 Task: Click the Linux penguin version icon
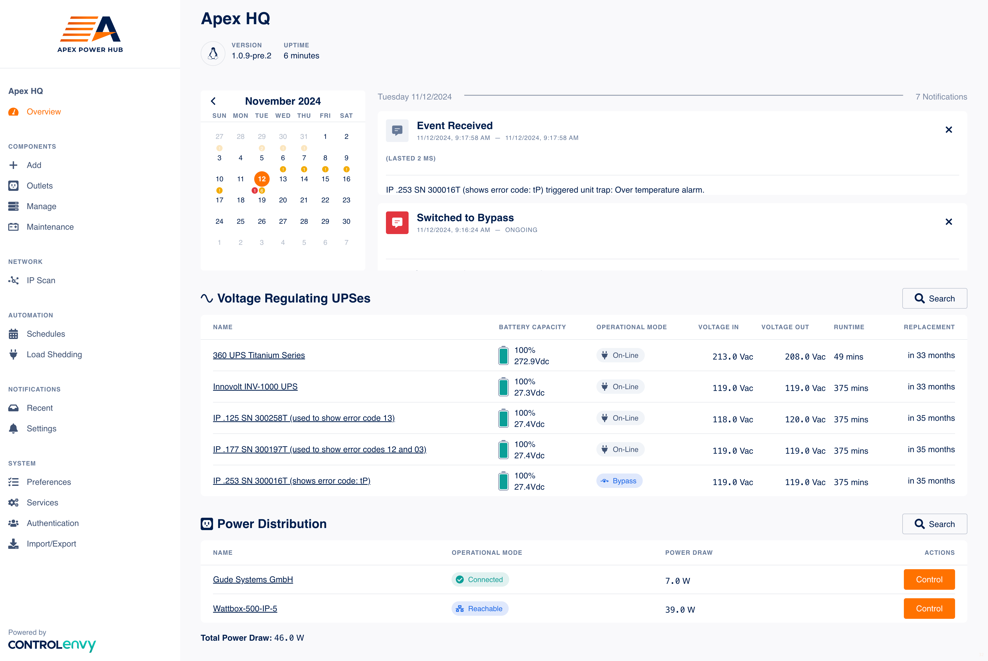213,53
